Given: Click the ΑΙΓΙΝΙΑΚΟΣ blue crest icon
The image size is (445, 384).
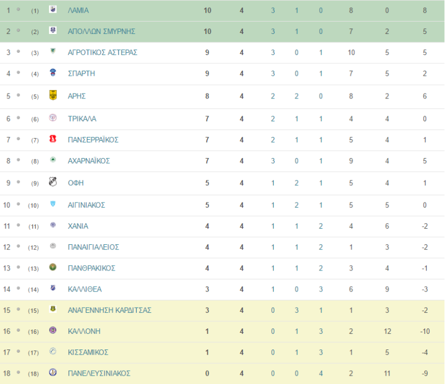Looking at the screenshot, I should click(x=53, y=204).
